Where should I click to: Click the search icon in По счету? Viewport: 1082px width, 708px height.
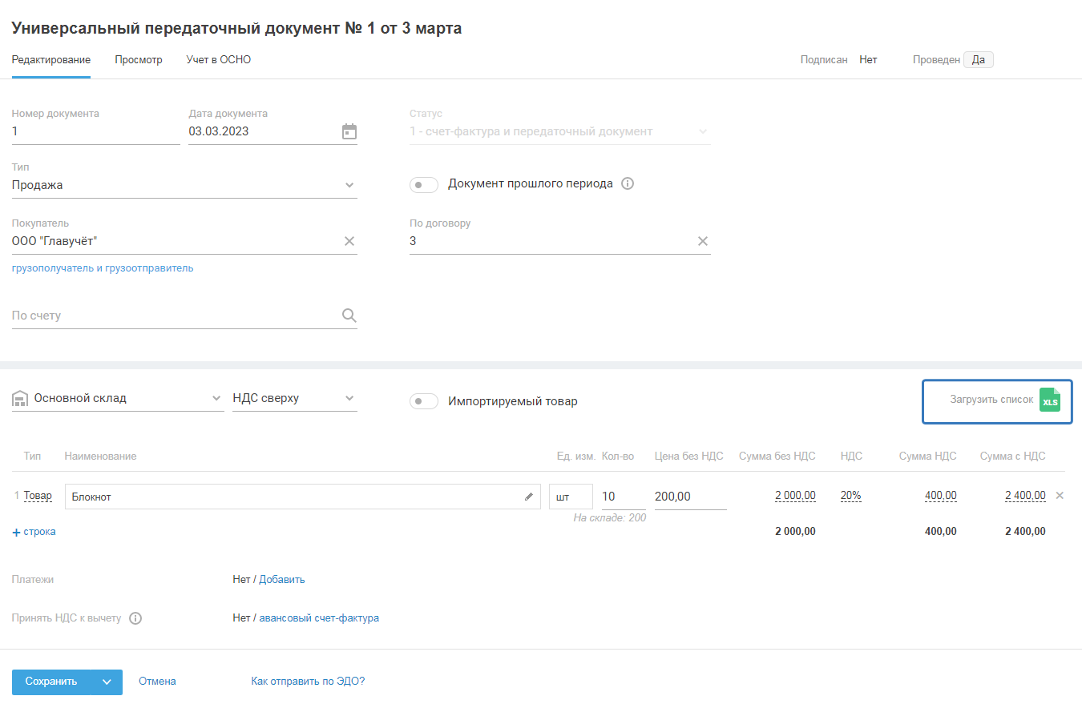(349, 316)
